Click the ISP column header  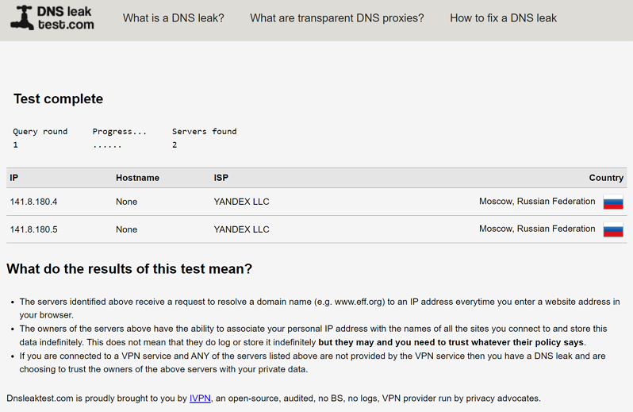(x=221, y=178)
